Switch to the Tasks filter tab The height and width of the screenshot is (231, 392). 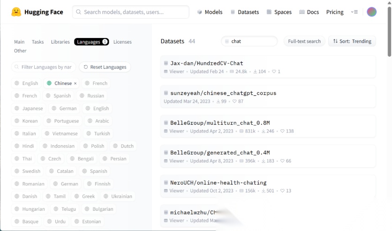[38, 42]
